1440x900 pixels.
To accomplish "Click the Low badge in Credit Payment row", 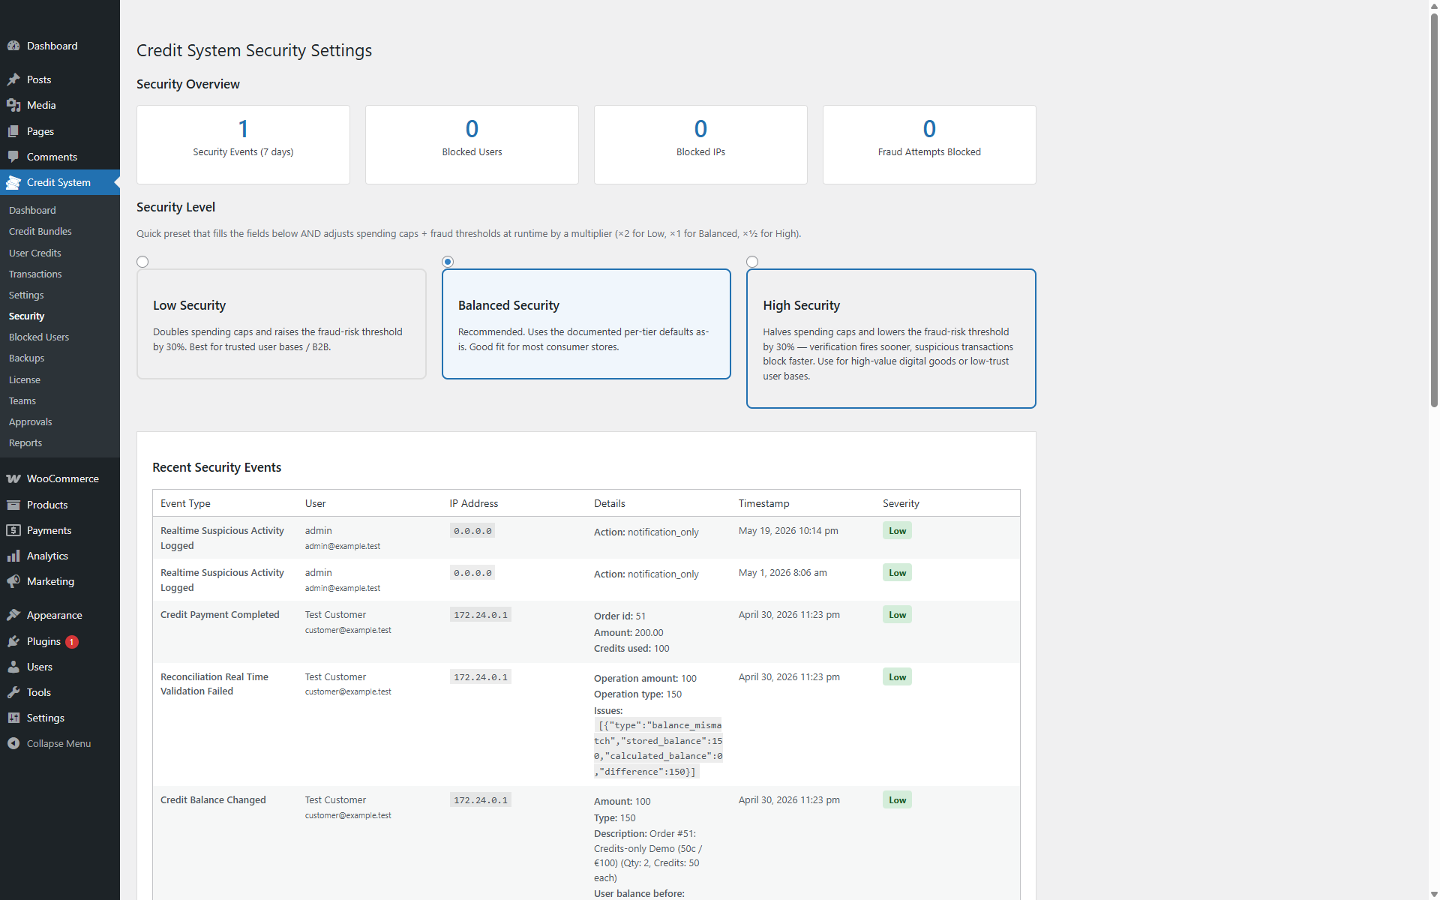I will tap(897, 614).
